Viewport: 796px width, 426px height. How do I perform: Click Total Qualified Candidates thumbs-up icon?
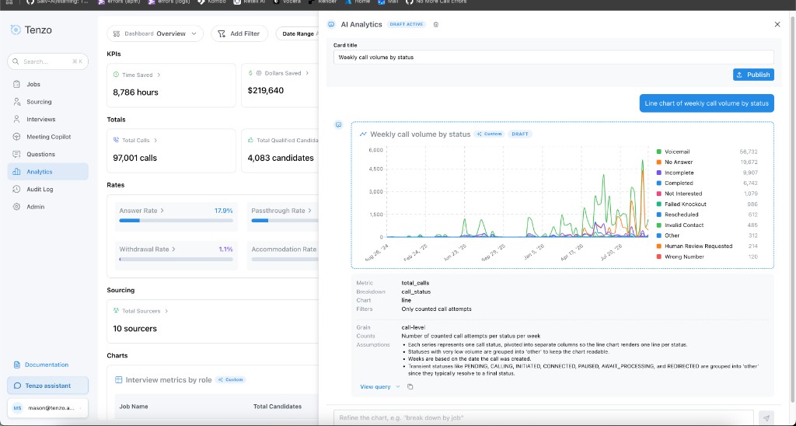point(250,140)
